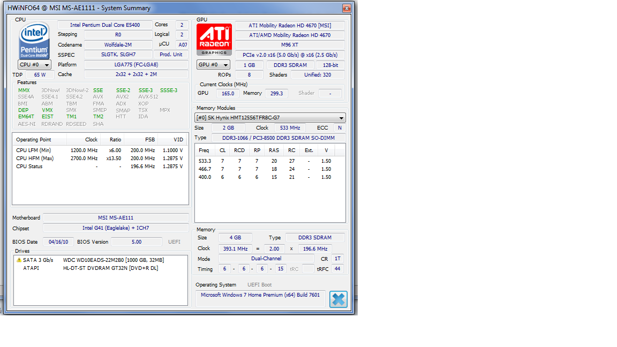Click the A07 microcode value
The width and height of the screenshot is (617, 347).
[x=183, y=45]
